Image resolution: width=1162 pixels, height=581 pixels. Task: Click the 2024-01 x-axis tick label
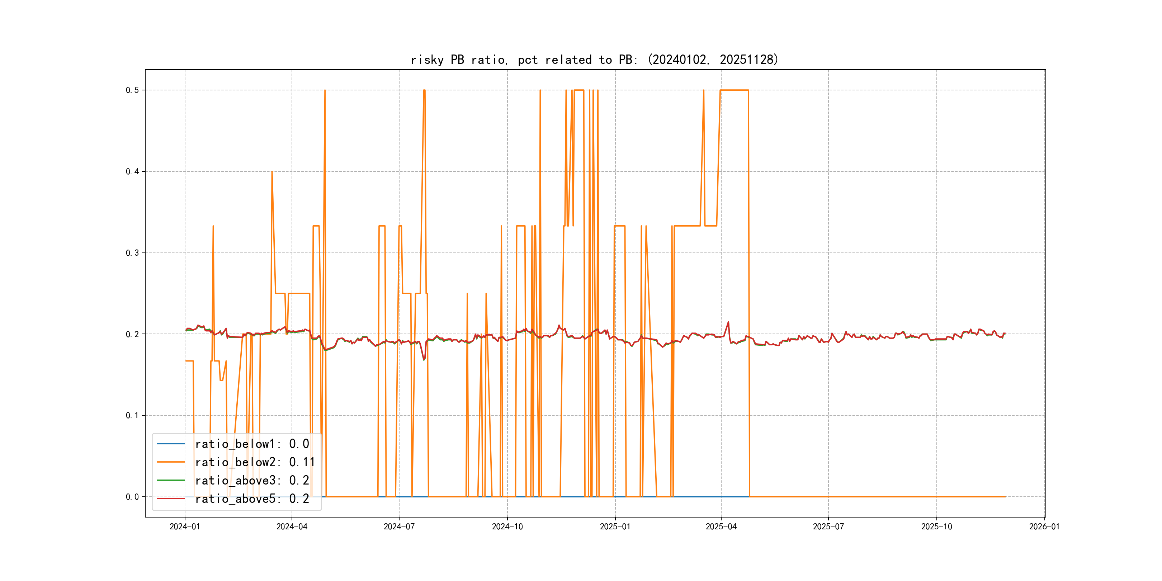pos(184,527)
